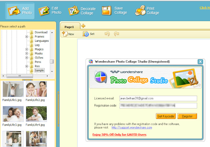Select the Masks folder
The image size is (210, 147).
click(39, 53)
